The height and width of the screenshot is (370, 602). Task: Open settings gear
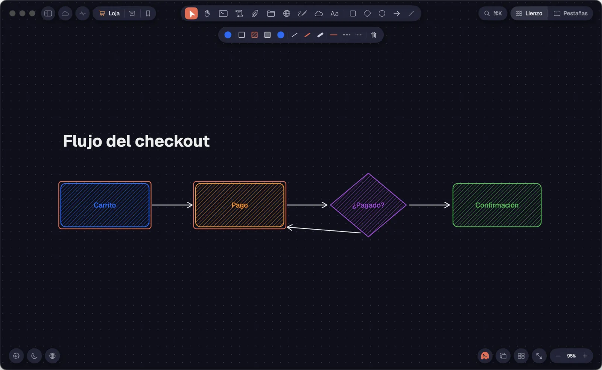pyautogui.click(x=16, y=356)
